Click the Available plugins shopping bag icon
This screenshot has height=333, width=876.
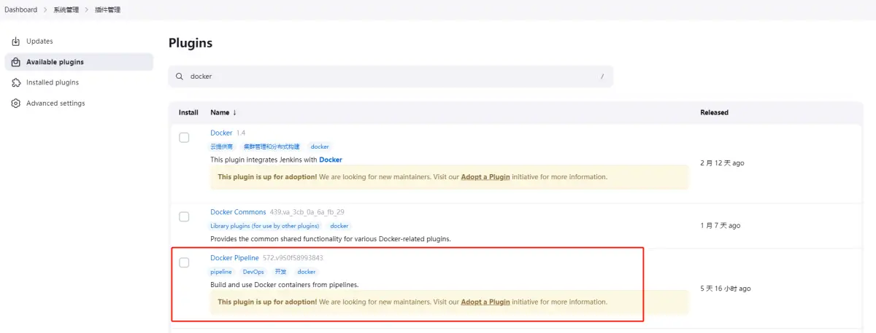[x=16, y=62]
